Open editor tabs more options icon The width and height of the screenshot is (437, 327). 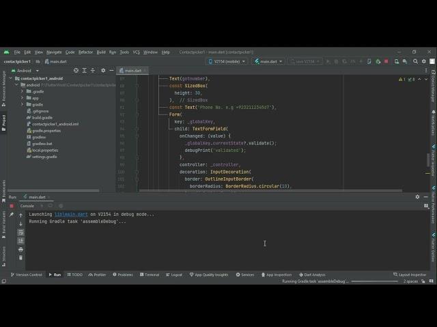click(426, 71)
